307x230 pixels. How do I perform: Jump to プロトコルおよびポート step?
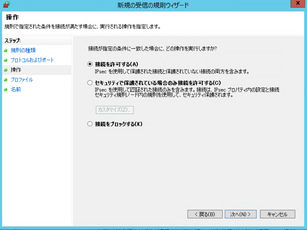coord(32,60)
